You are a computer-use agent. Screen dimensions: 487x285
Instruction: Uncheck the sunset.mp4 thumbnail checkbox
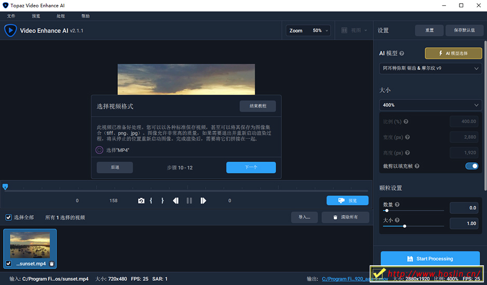point(9,264)
